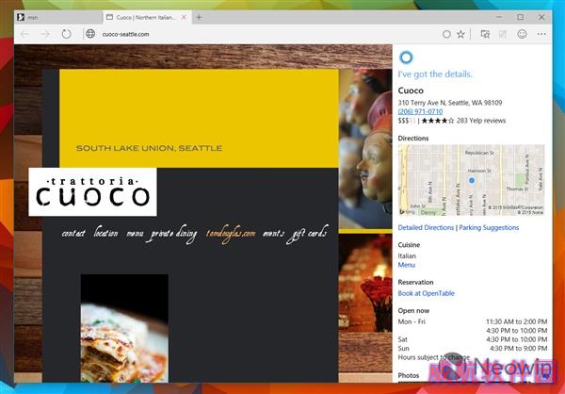Click the directions map thumbnail

tap(472, 180)
